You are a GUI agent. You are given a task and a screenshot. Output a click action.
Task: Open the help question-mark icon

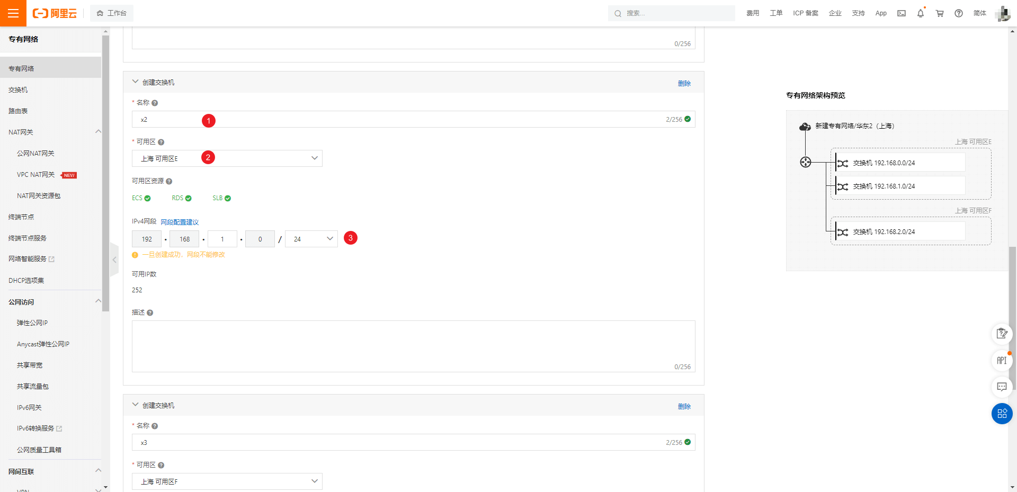click(x=959, y=13)
